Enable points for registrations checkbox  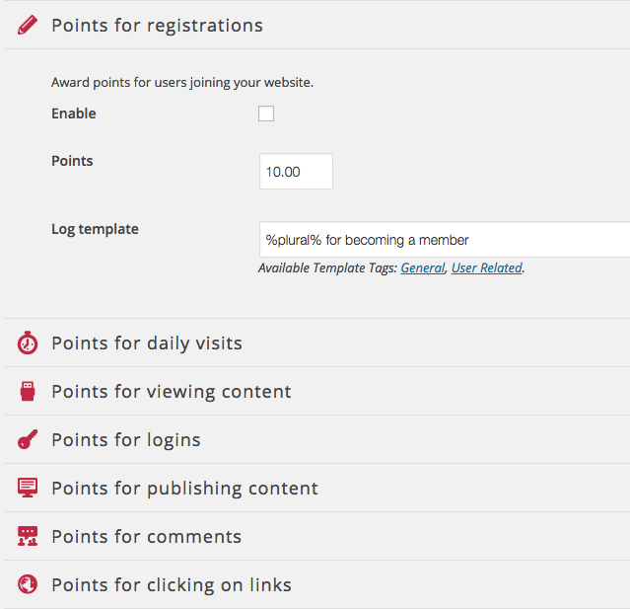point(266,114)
